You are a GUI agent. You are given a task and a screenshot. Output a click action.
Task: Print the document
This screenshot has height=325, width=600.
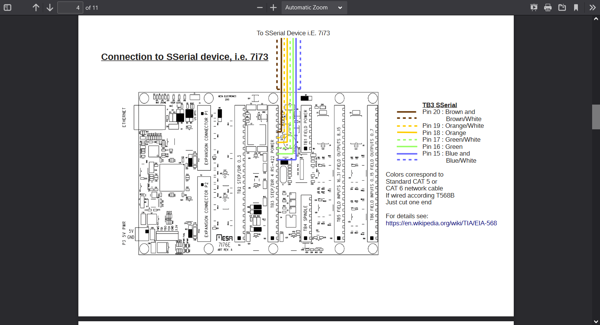coord(548,7)
